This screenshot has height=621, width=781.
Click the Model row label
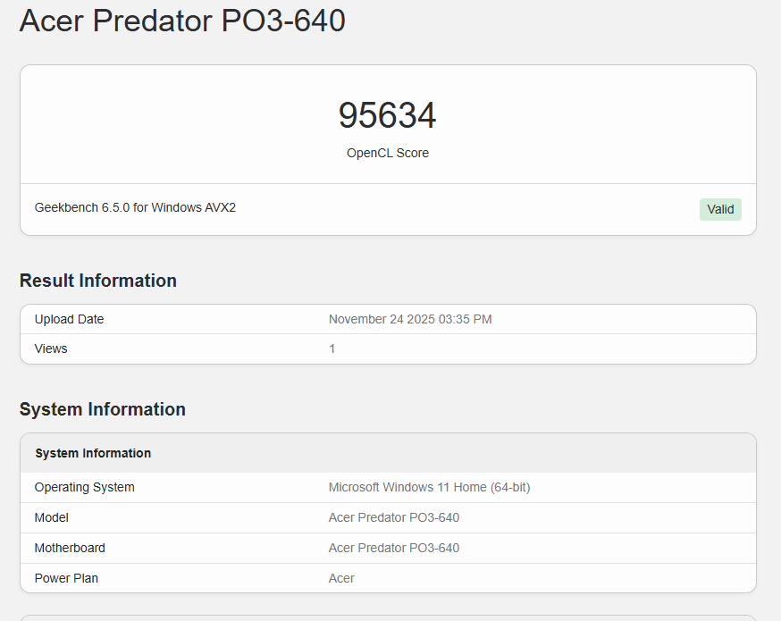pos(52,517)
